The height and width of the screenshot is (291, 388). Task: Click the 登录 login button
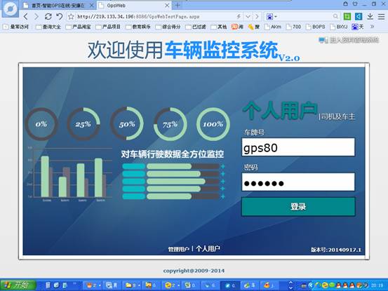click(x=298, y=206)
